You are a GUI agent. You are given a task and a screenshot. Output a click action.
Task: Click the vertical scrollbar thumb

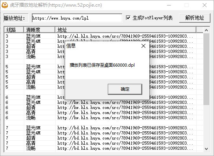tap(206, 69)
